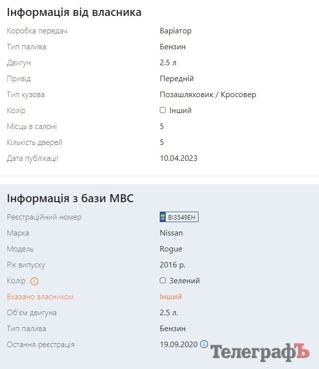
Task: Click the '2016 р.' production year value
Action: pos(173,265)
